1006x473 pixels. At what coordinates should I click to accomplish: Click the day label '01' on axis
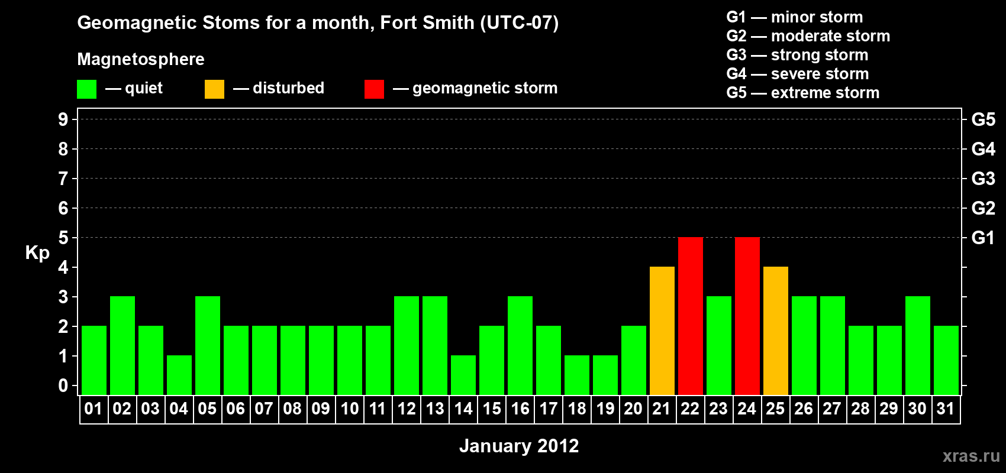pyautogui.click(x=93, y=409)
